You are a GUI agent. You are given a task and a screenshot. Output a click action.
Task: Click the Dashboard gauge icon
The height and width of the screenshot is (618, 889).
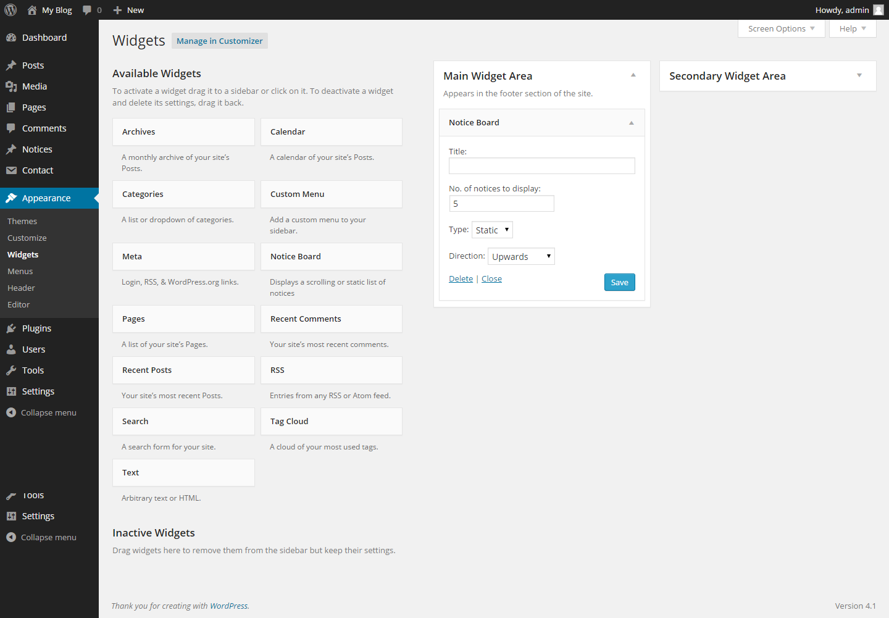point(11,38)
